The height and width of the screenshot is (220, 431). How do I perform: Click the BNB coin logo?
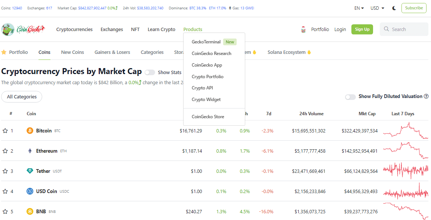[30, 211]
